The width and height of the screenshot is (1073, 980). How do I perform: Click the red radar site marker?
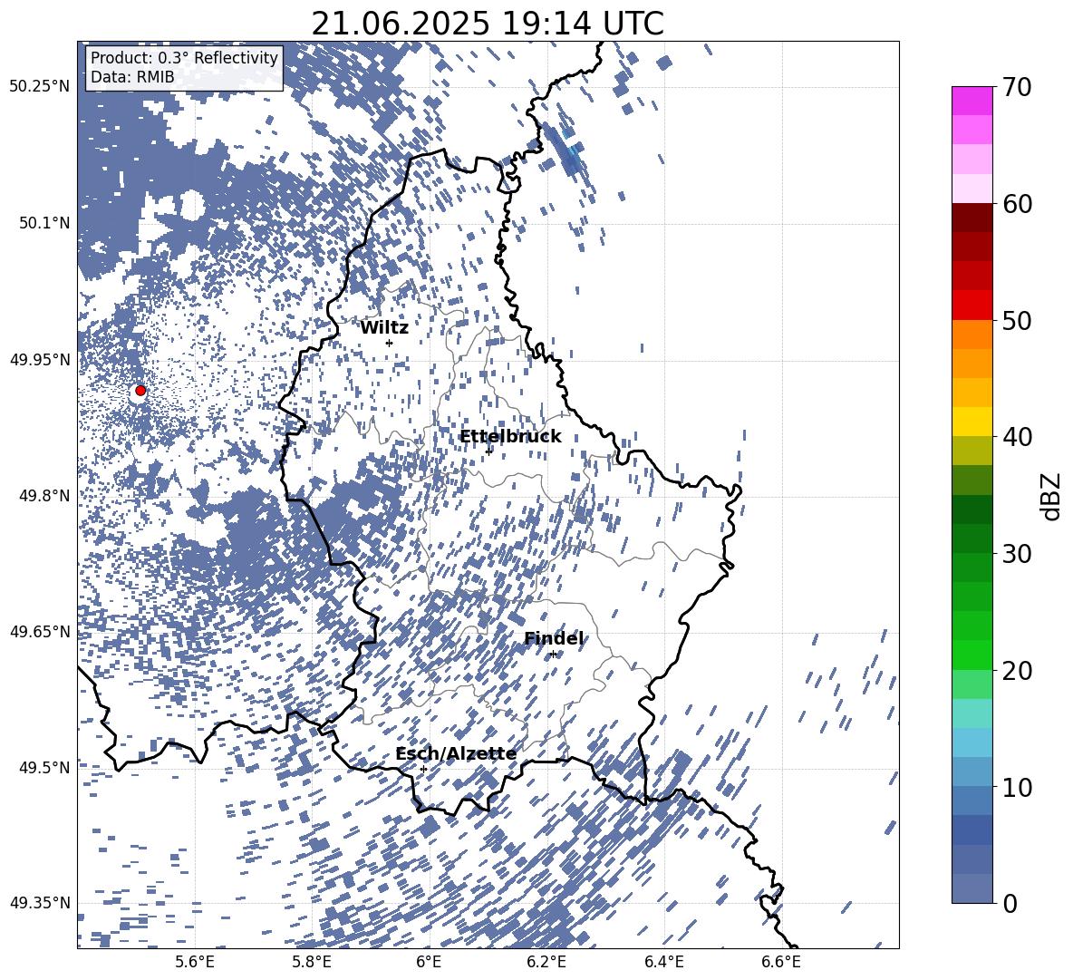pyautogui.click(x=140, y=391)
